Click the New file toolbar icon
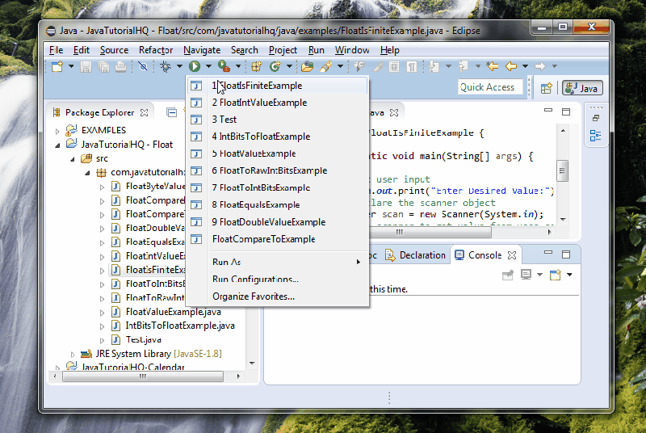The height and width of the screenshot is (433, 646). tap(57, 66)
